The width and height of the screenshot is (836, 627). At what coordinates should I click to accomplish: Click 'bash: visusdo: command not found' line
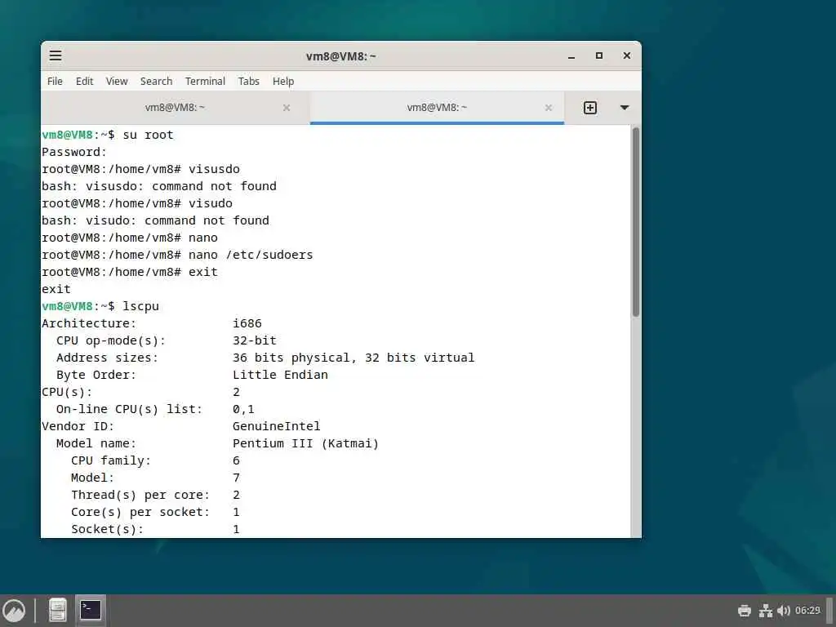[x=159, y=186]
